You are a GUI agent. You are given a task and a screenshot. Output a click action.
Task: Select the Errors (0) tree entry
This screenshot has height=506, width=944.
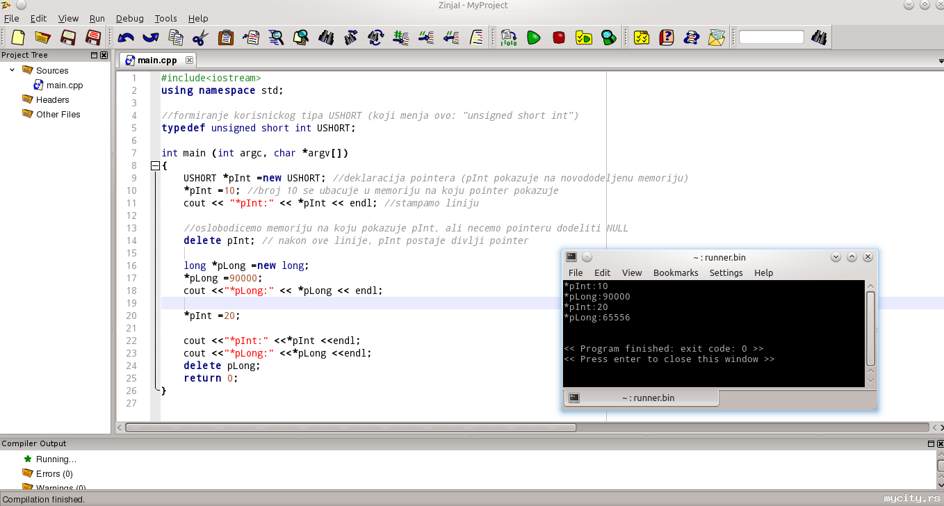point(54,473)
